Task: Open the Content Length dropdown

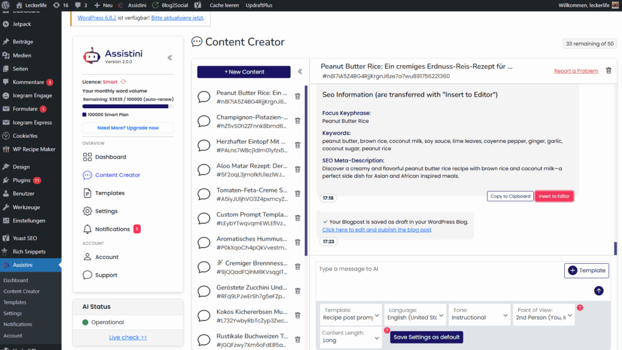Action: coord(350,337)
